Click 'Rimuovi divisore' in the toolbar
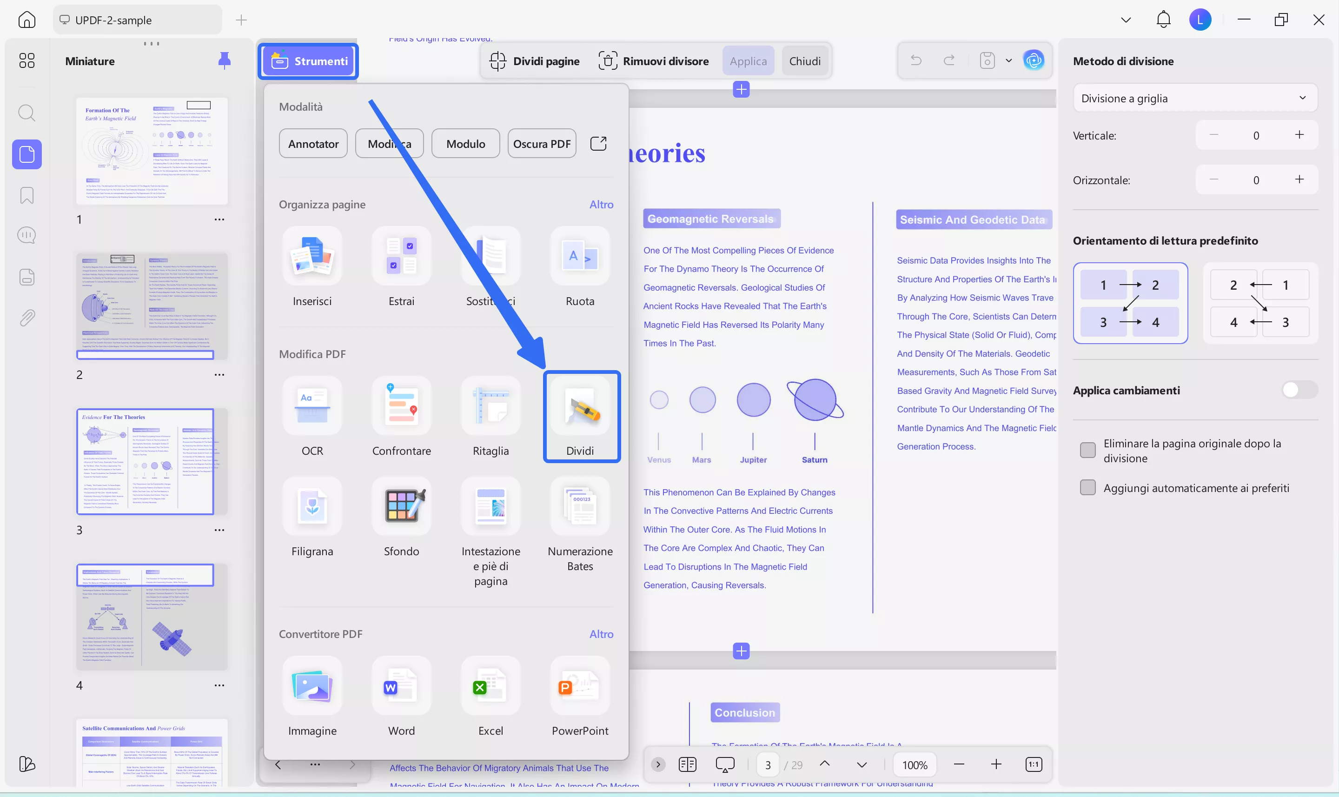The width and height of the screenshot is (1339, 797). click(x=654, y=61)
